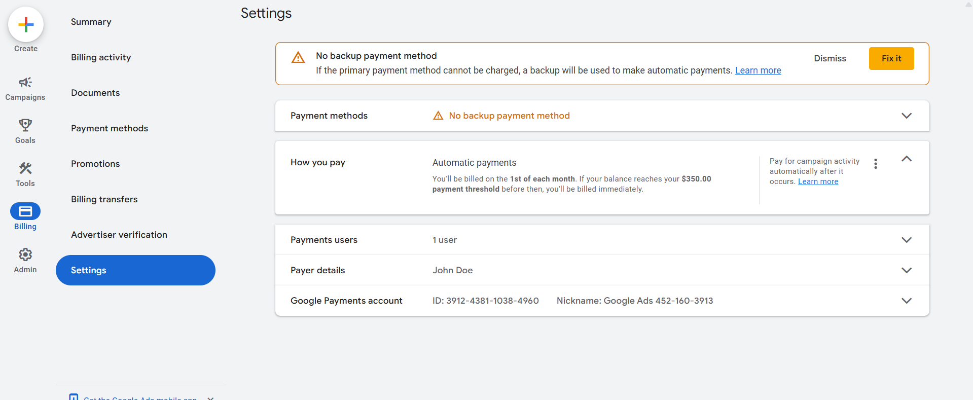Open Learn more link about campaign activity
This screenshot has height=400, width=973.
[x=818, y=181]
